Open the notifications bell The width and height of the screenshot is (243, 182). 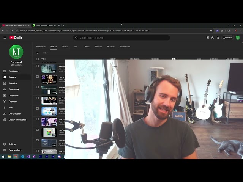[218, 38]
